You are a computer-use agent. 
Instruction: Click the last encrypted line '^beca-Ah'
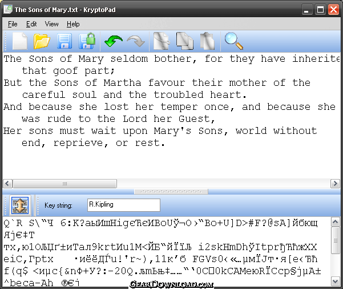pos(42,283)
